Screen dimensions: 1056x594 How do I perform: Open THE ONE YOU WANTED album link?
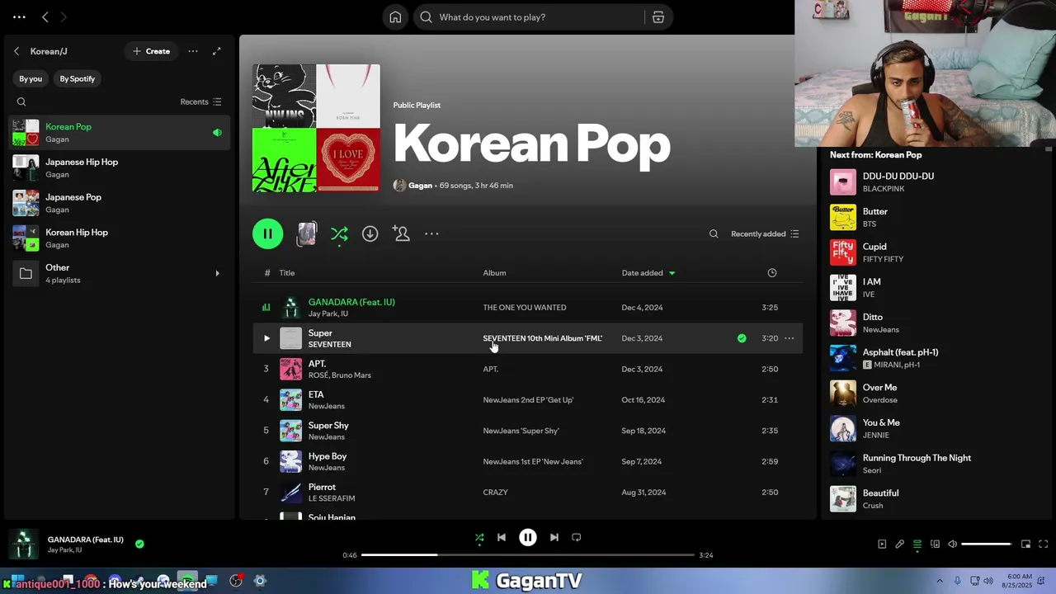click(x=525, y=308)
